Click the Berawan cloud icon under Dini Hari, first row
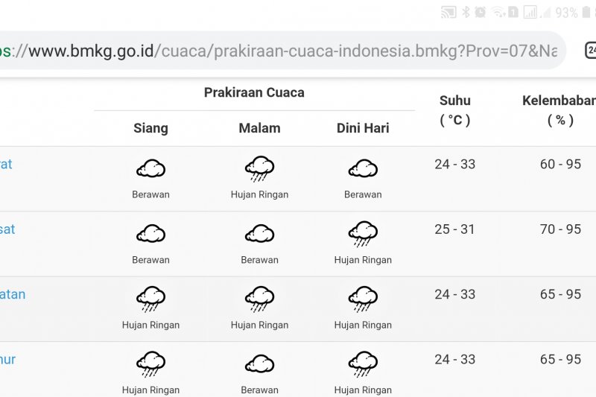The height and width of the screenshot is (397, 596). point(363,168)
